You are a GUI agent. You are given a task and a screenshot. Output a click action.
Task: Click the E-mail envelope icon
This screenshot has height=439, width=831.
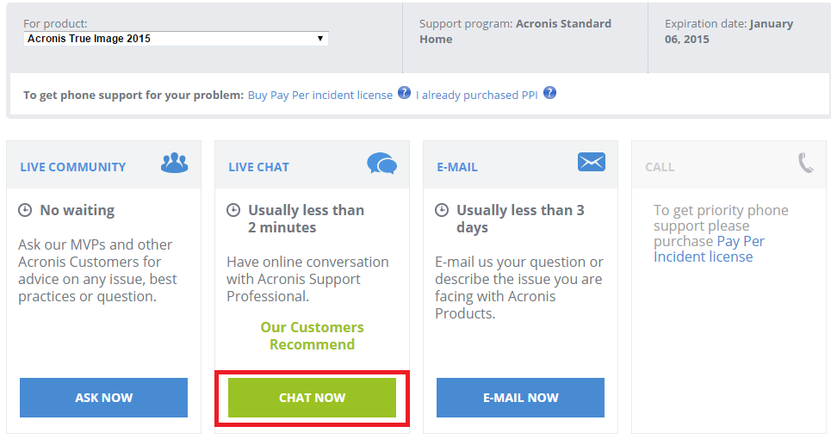(x=592, y=162)
